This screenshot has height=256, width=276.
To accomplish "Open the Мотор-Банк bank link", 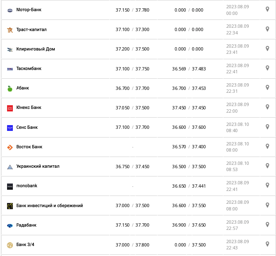I will coord(29,10).
